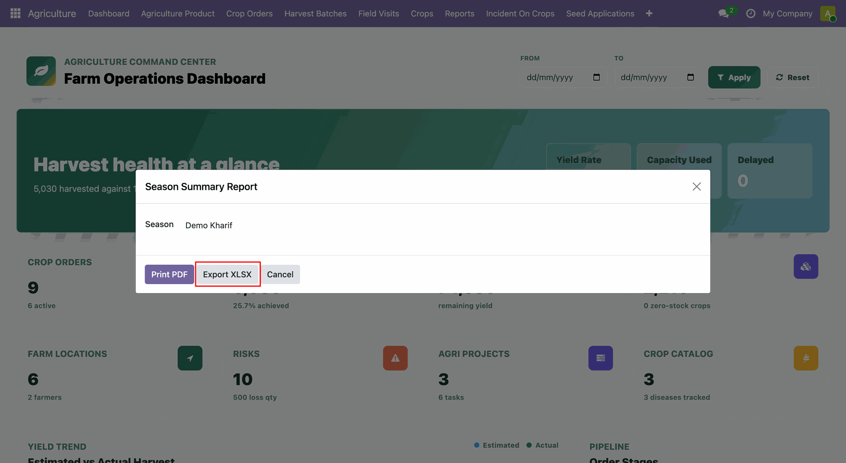Image resolution: width=846 pixels, height=463 pixels.
Task: Click the '3 diseases tracked' text
Action: [677, 397]
